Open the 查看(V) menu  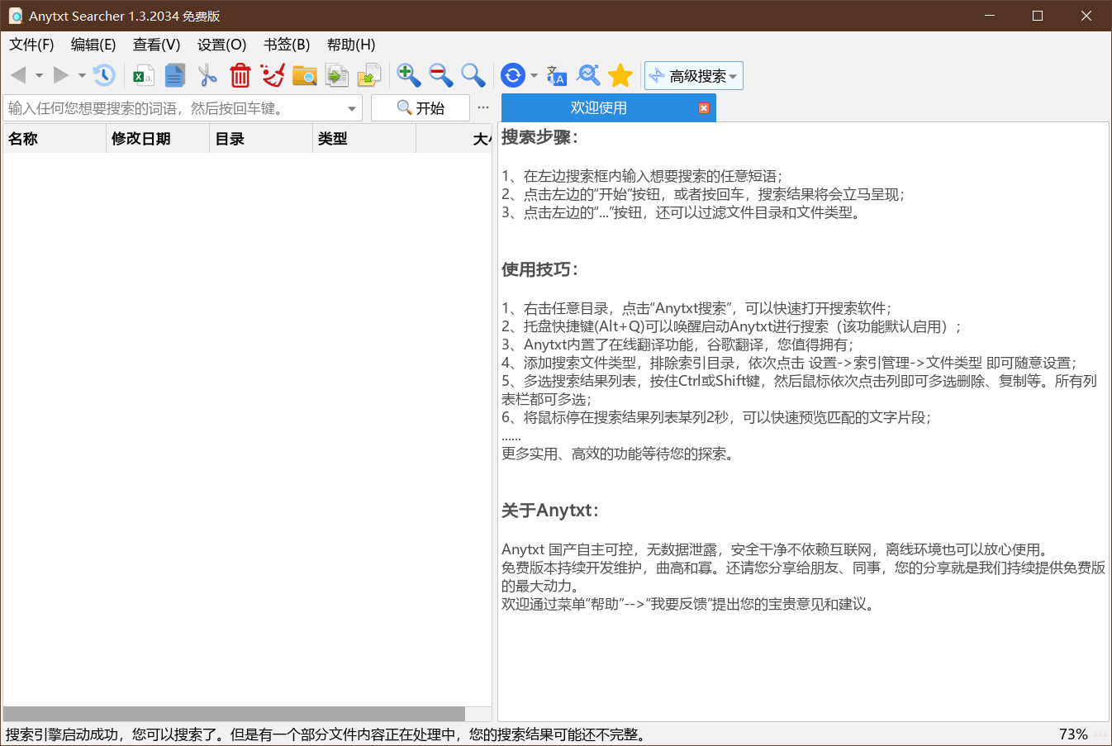[156, 45]
